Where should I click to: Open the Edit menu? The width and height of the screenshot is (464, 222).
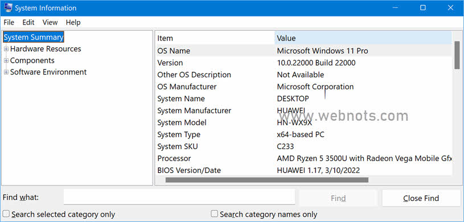click(x=28, y=22)
